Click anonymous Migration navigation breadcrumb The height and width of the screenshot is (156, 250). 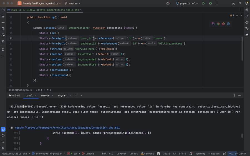click(47, 154)
